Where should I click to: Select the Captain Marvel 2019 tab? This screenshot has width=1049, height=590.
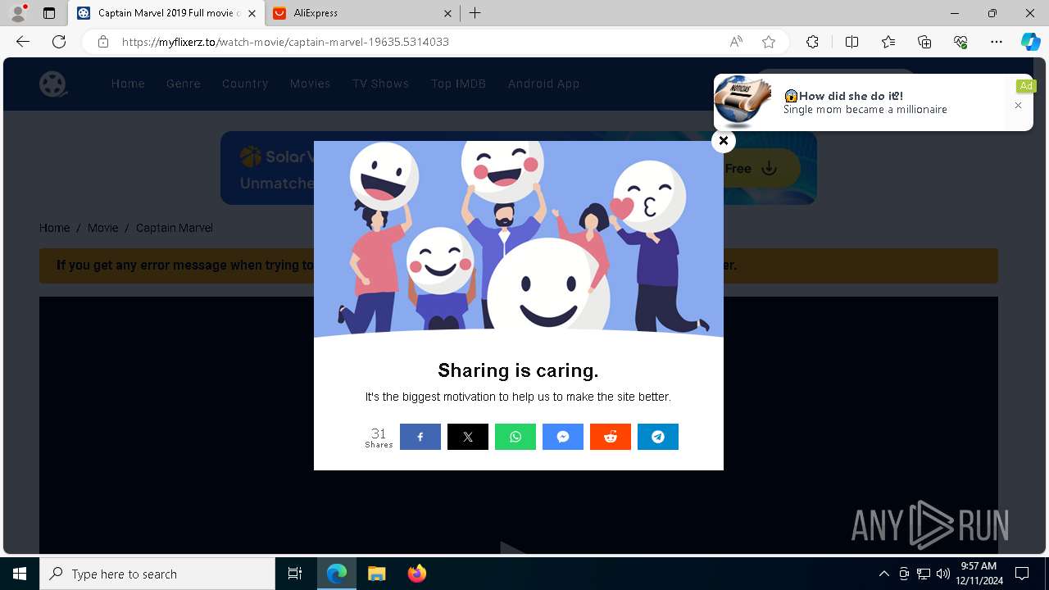[x=166, y=13]
